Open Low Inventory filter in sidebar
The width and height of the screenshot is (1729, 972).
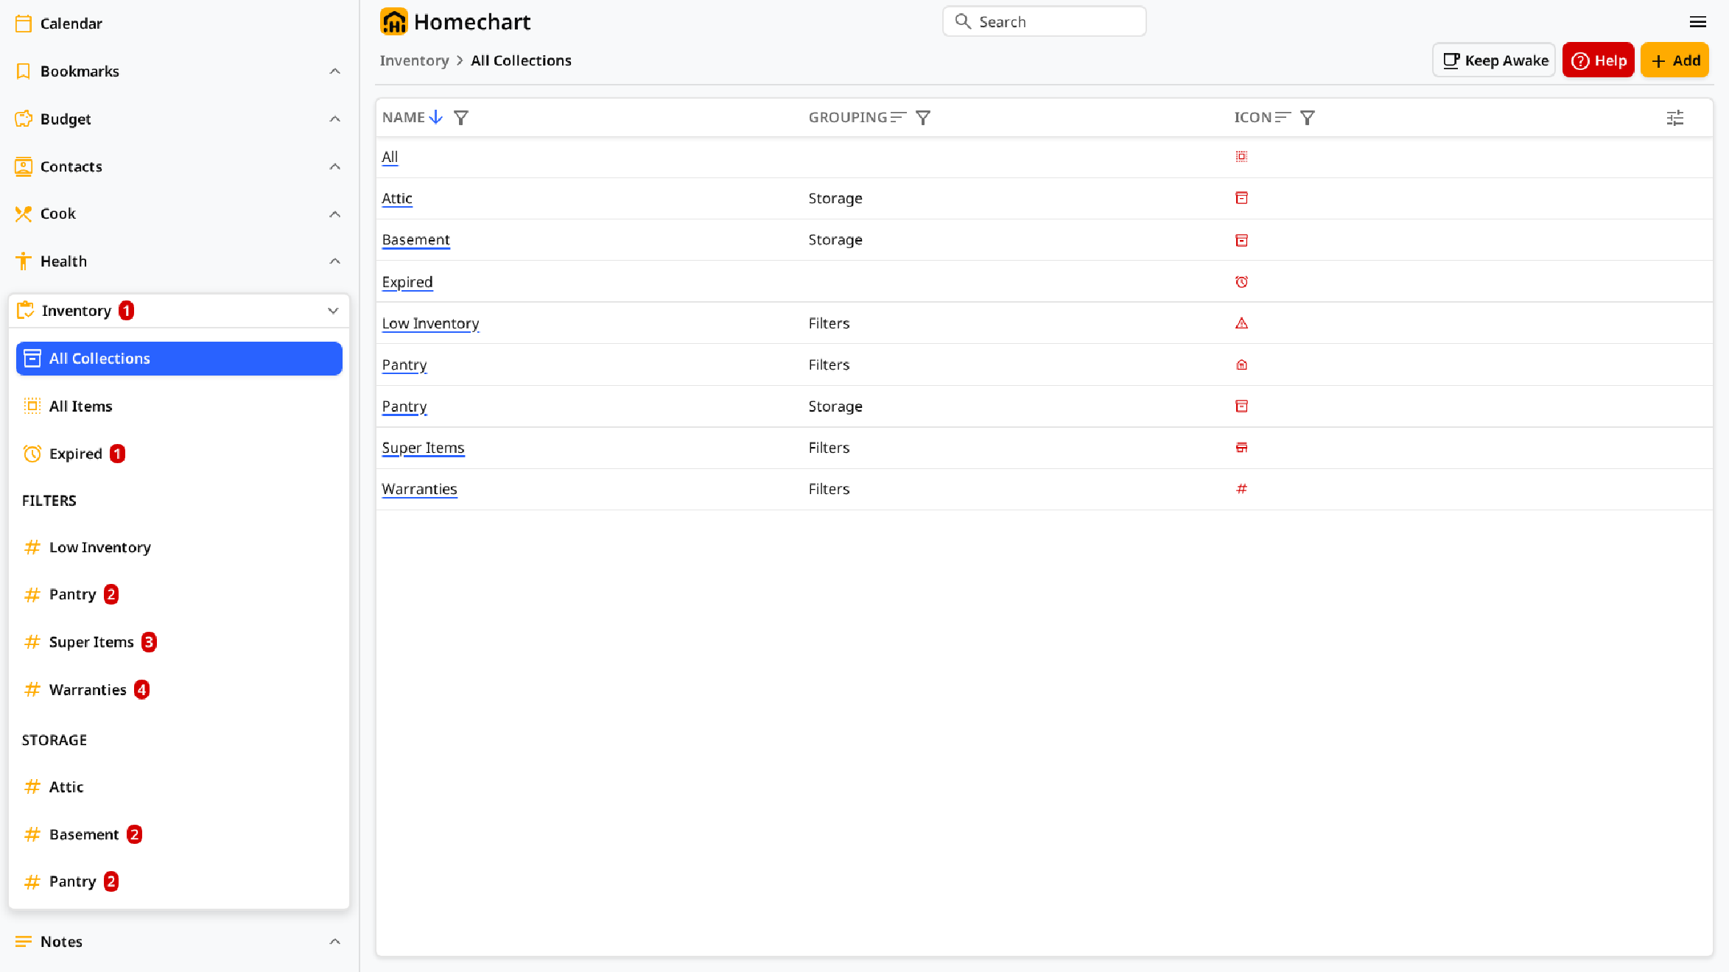tap(179, 547)
